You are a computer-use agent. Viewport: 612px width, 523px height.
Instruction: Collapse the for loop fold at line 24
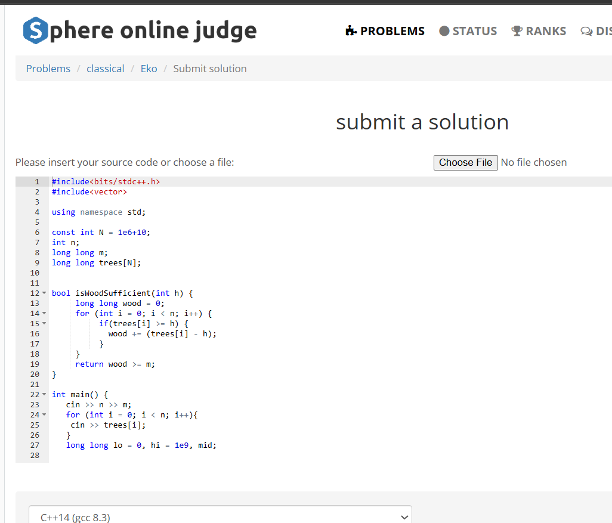[44, 414]
